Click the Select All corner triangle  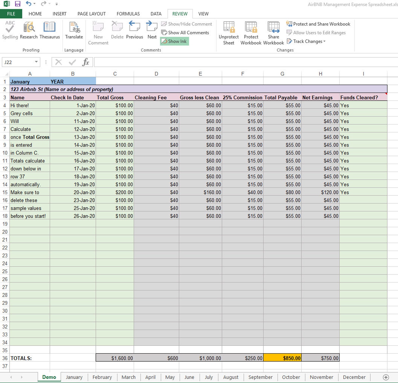7,74
